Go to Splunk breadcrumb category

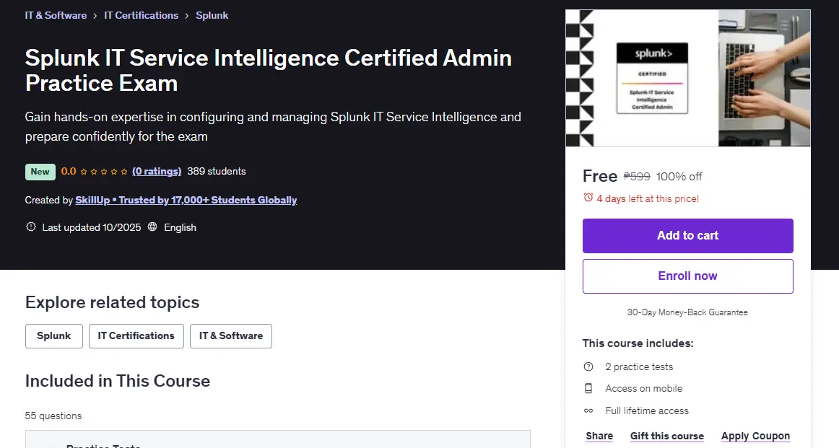[212, 15]
